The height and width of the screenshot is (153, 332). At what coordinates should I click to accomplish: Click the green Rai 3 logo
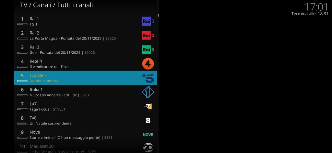click(148, 50)
